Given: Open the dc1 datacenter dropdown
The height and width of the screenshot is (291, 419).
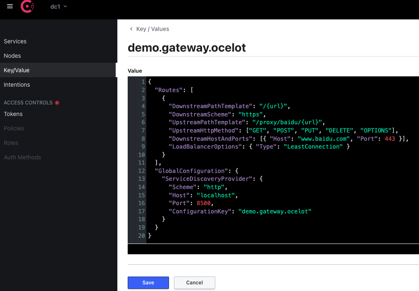Looking at the screenshot, I should click(58, 7).
